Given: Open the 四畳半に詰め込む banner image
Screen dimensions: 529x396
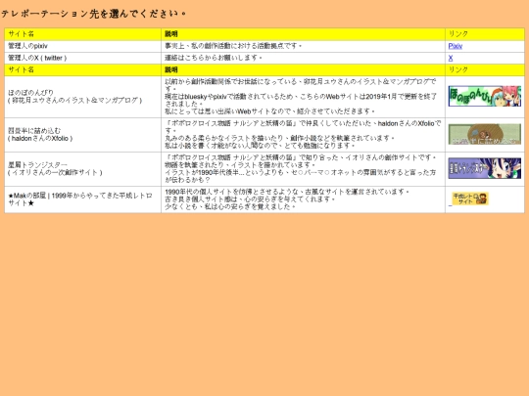Looking at the screenshot, I should pyautogui.click(x=485, y=134).
